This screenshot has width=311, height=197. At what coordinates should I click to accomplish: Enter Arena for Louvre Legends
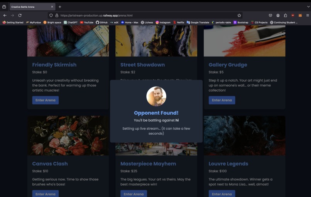tap(222, 194)
